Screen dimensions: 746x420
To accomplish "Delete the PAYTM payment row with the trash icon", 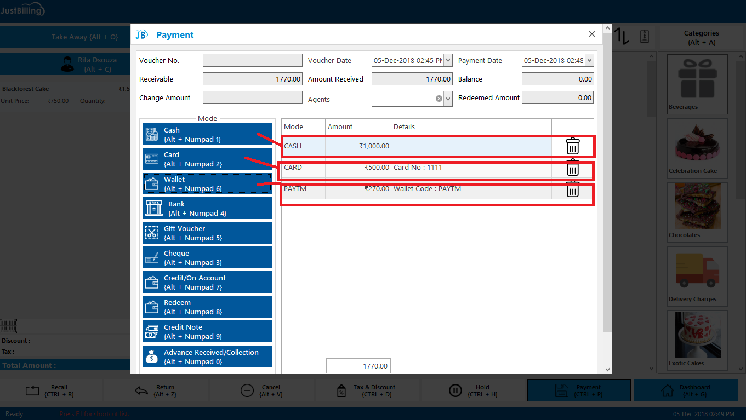I will tap(572, 189).
